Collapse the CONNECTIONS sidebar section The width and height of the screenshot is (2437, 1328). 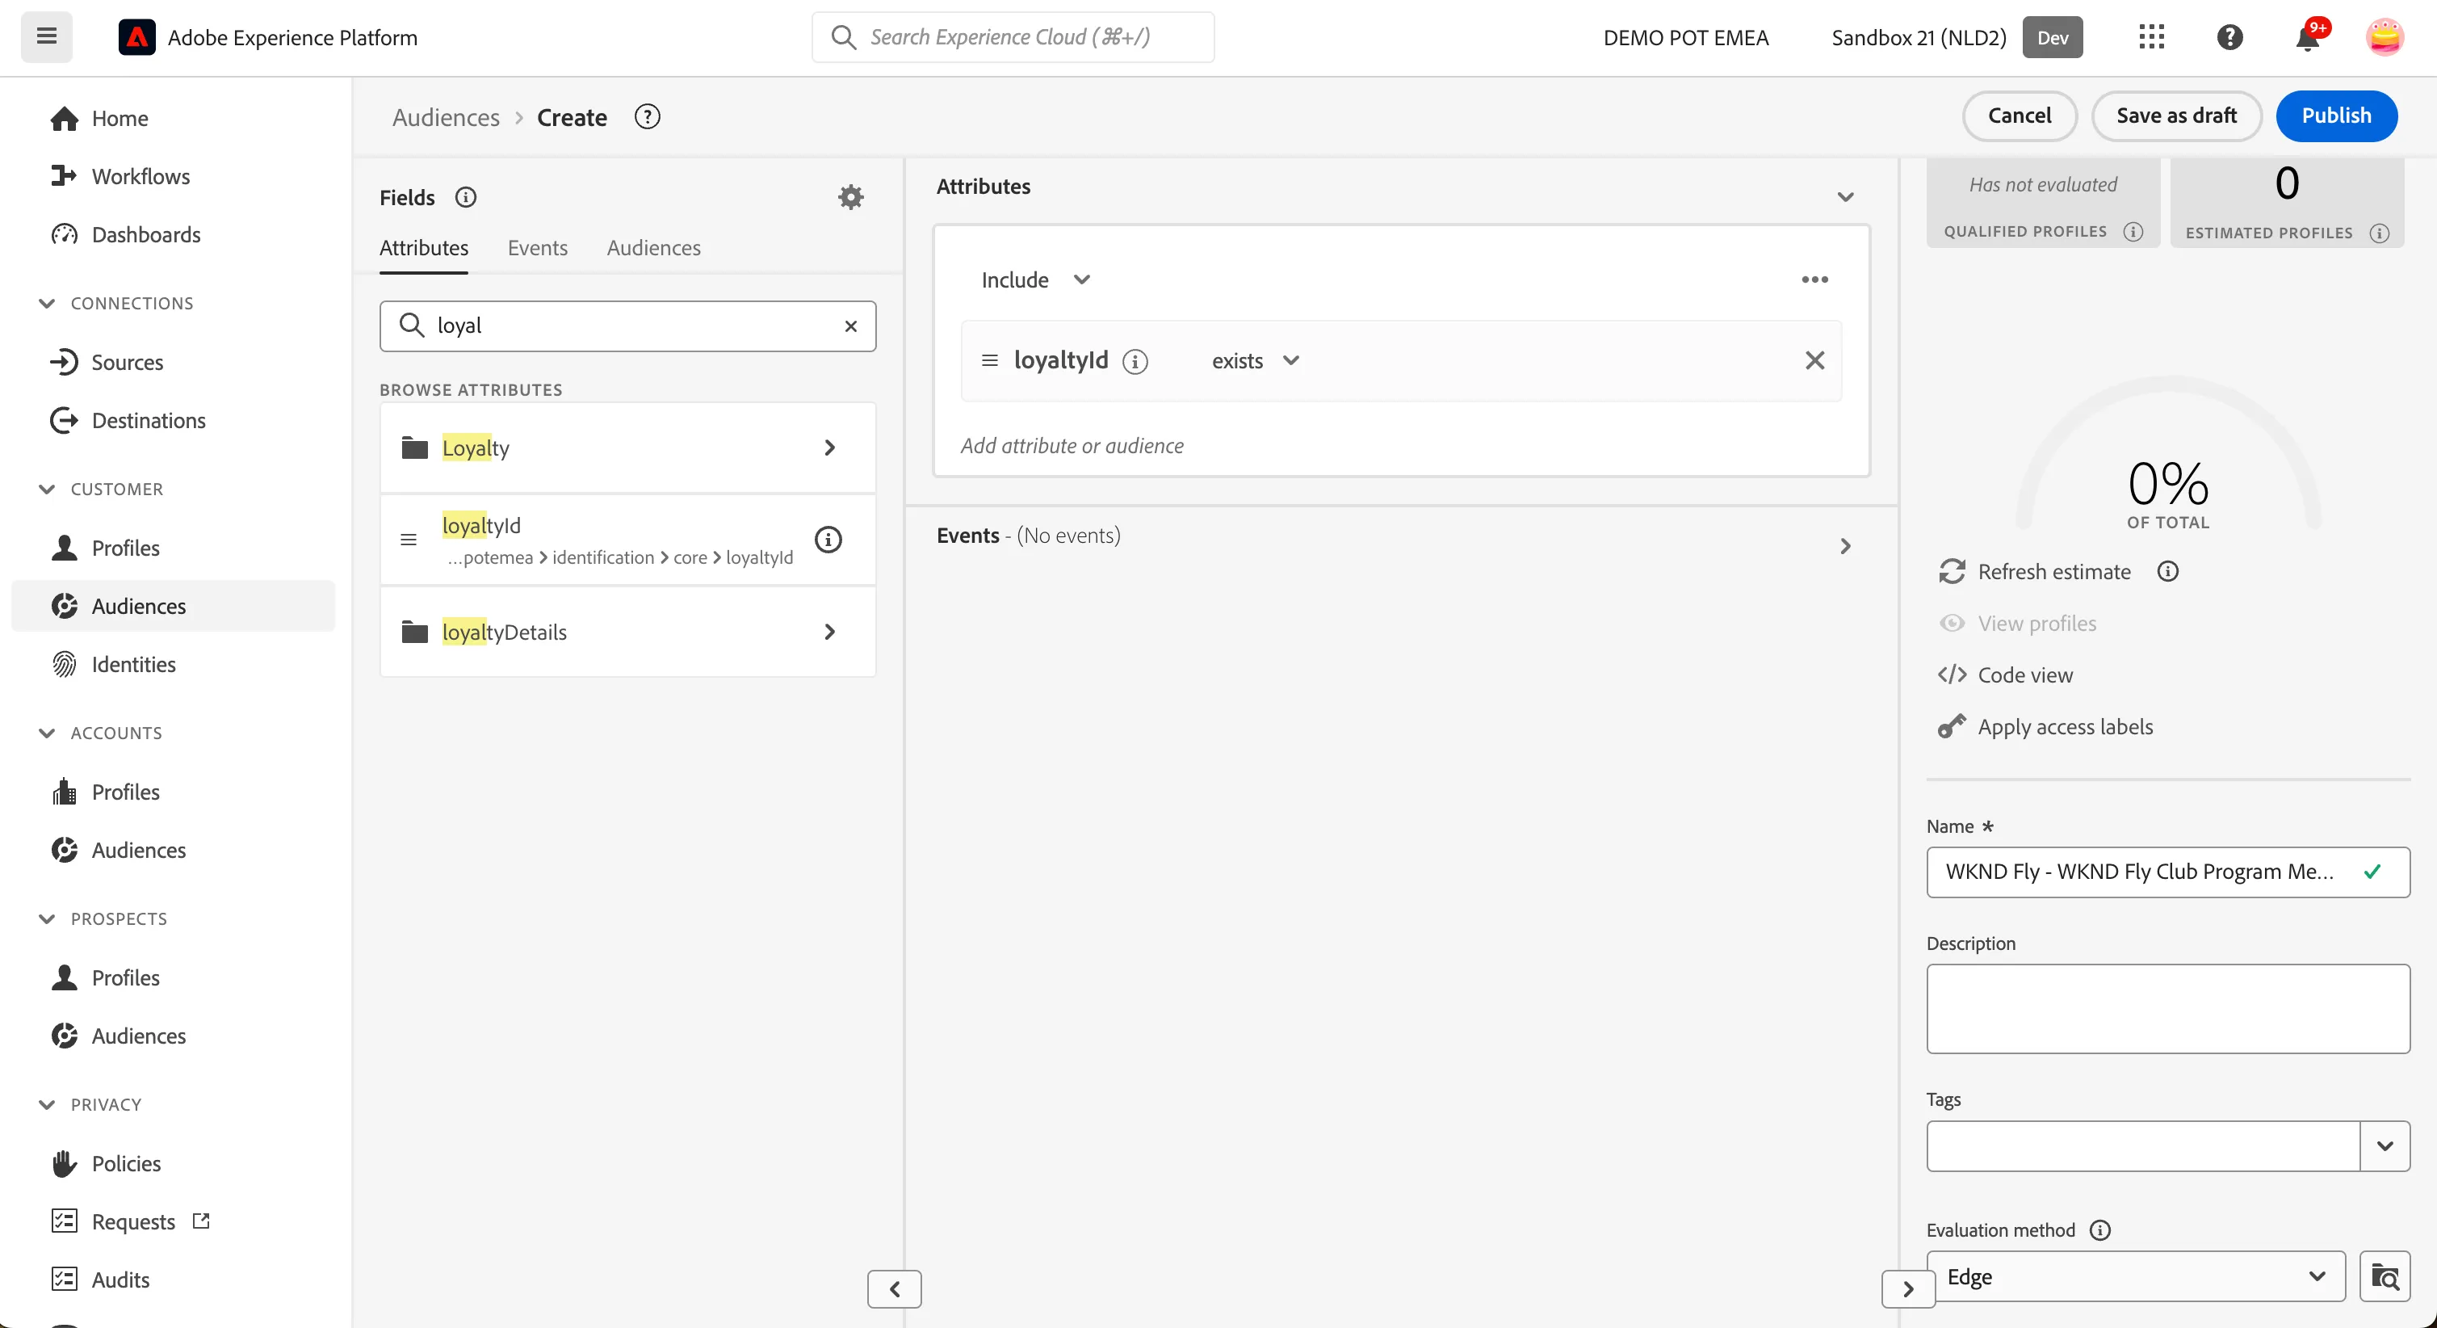[46, 303]
